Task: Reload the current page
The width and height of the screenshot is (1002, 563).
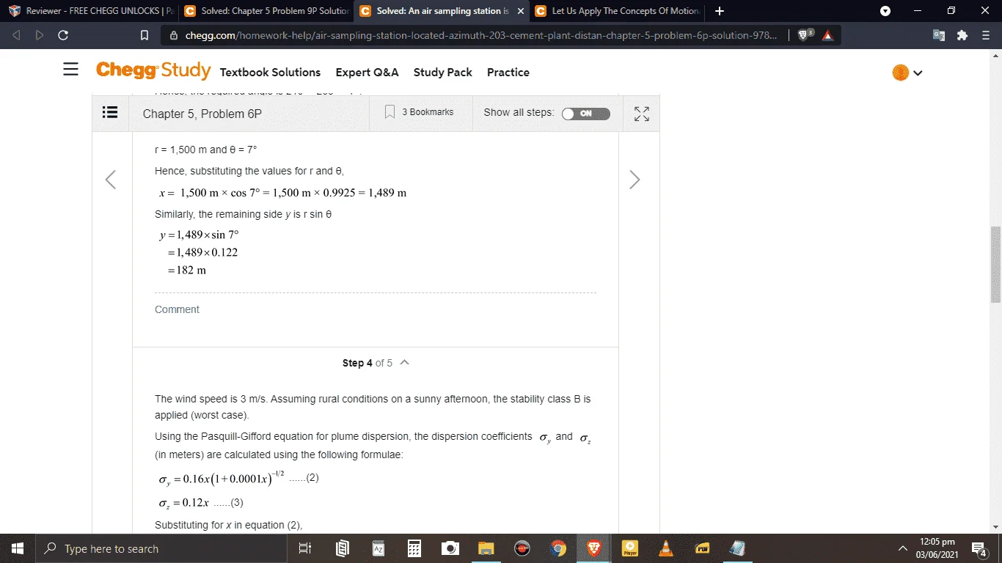Action: pos(63,35)
